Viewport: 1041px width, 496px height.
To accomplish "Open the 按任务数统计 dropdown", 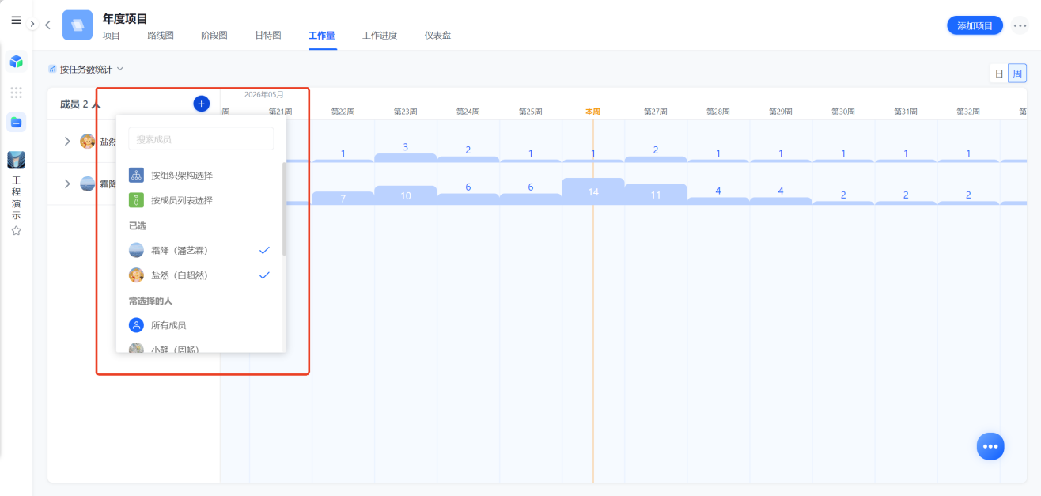I will click(x=86, y=70).
